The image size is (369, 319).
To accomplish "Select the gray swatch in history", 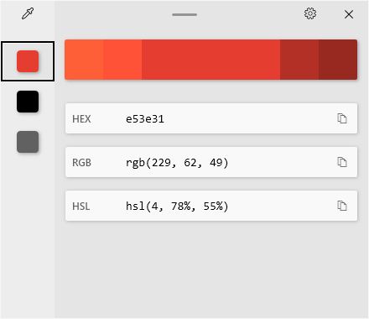I will tap(28, 142).
